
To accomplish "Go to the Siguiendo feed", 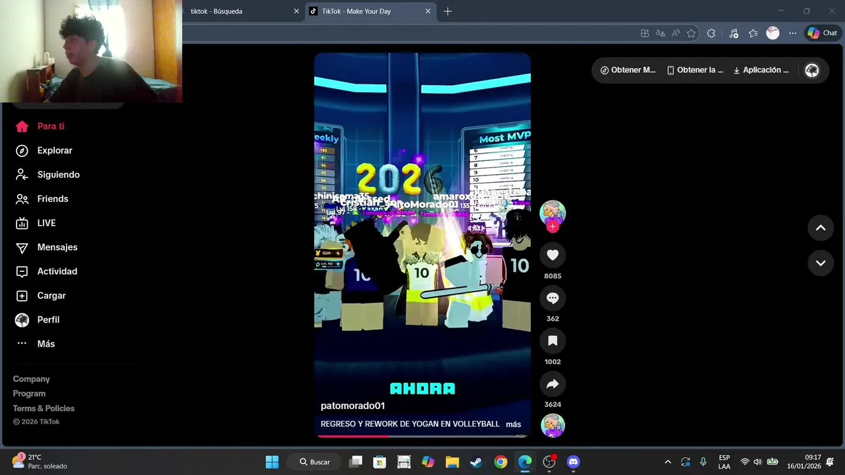I will pyautogui.click(x=48, y=175).
